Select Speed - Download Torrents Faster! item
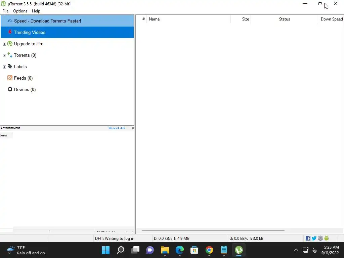The height and width of the screenshot is (258, 344). [x=67, y=21]
